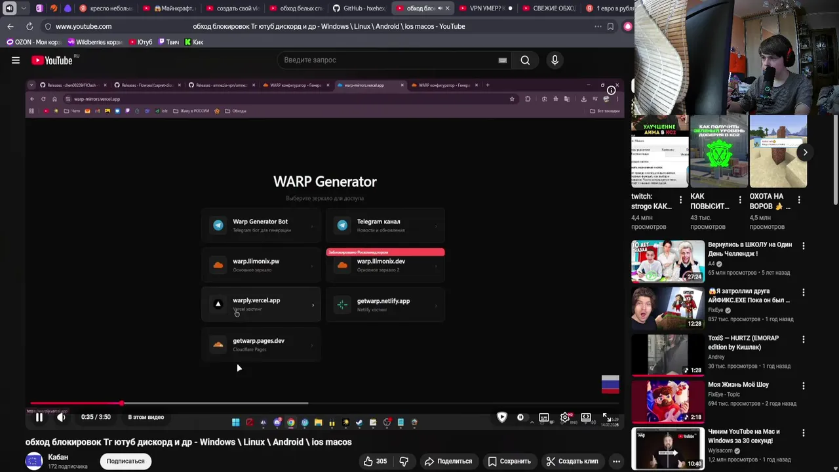Switch to the GitHub - hxehex tab
Viewport: 839px width, 472px height.
(x=359, y=9)
